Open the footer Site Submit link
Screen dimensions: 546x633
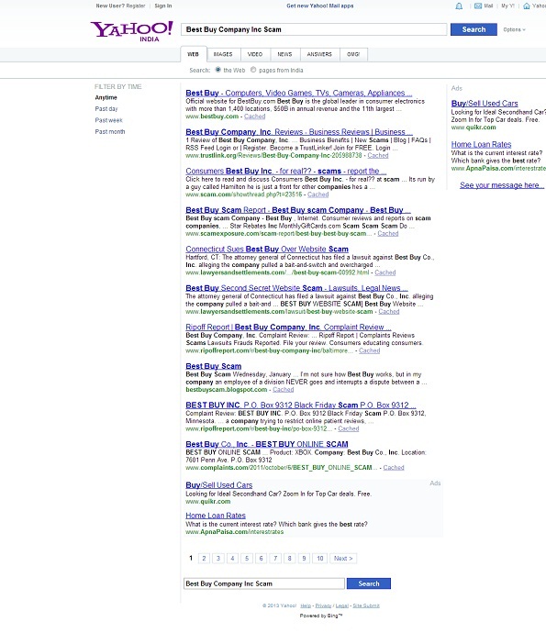click(366, 605)
